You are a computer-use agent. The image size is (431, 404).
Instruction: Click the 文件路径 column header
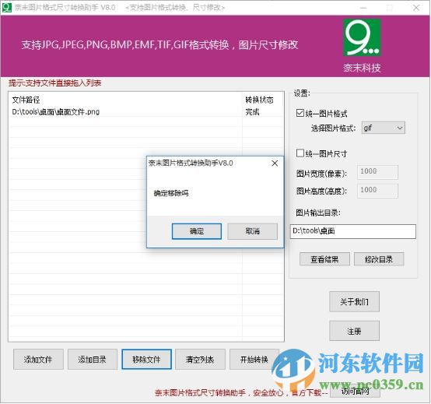pyautogui.click(x=26, y=100)
